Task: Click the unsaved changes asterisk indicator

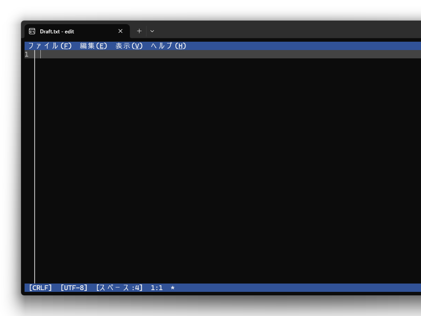Action: point(172,287)
